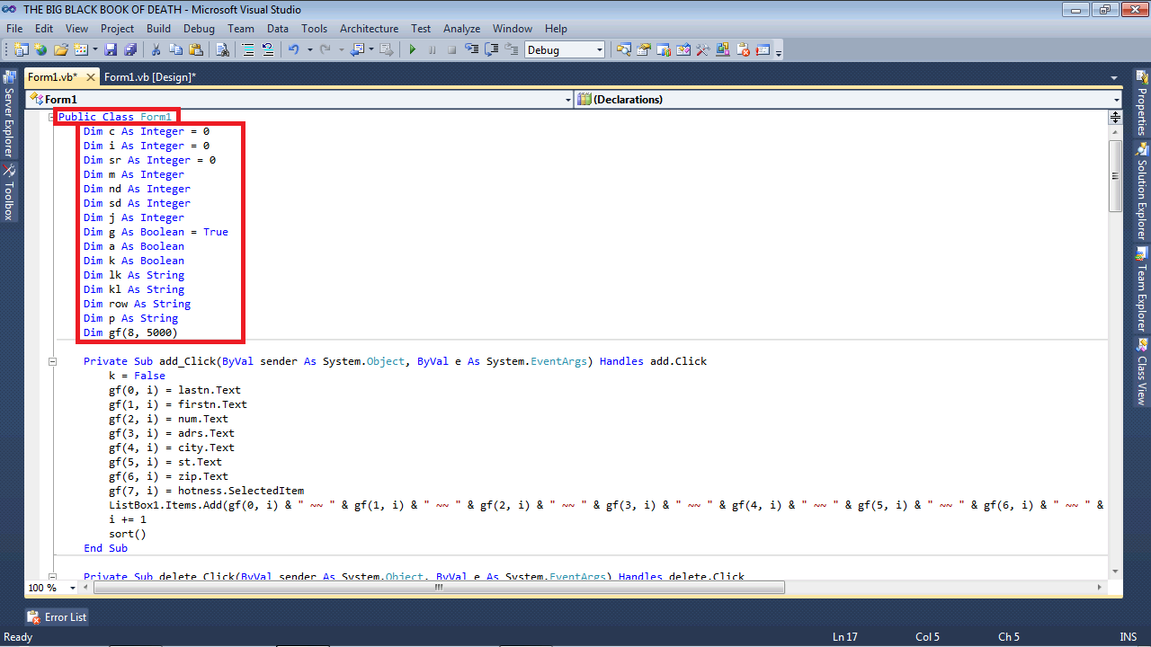1151x647 pixels.
Task: Click the vertical scrollbar thumb
Action: [1115, 175]
